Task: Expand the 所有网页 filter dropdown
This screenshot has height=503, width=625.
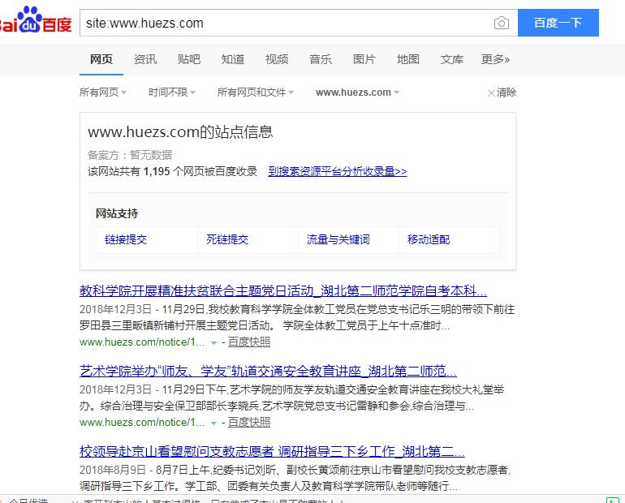Action: coord(103,92)
